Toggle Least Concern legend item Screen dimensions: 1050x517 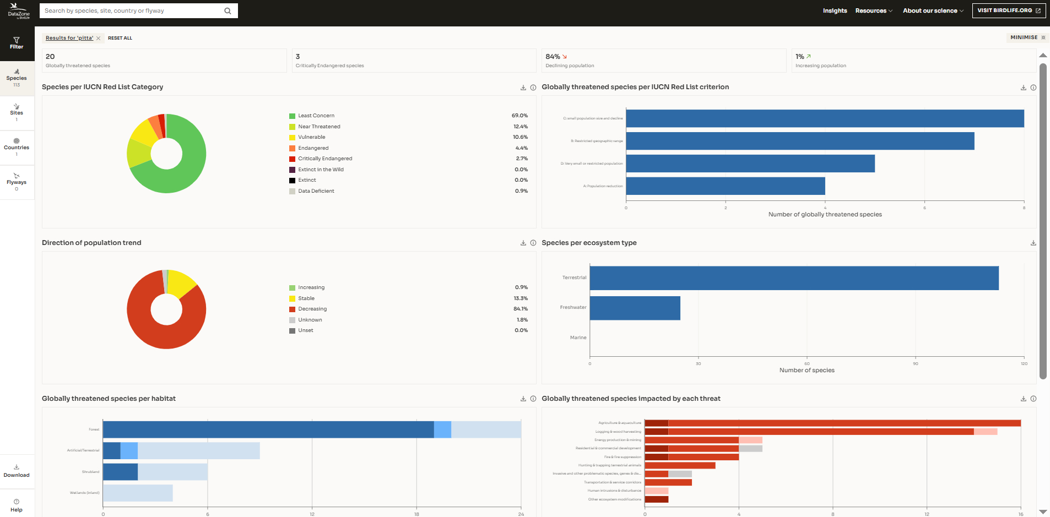tap(316, 116)
